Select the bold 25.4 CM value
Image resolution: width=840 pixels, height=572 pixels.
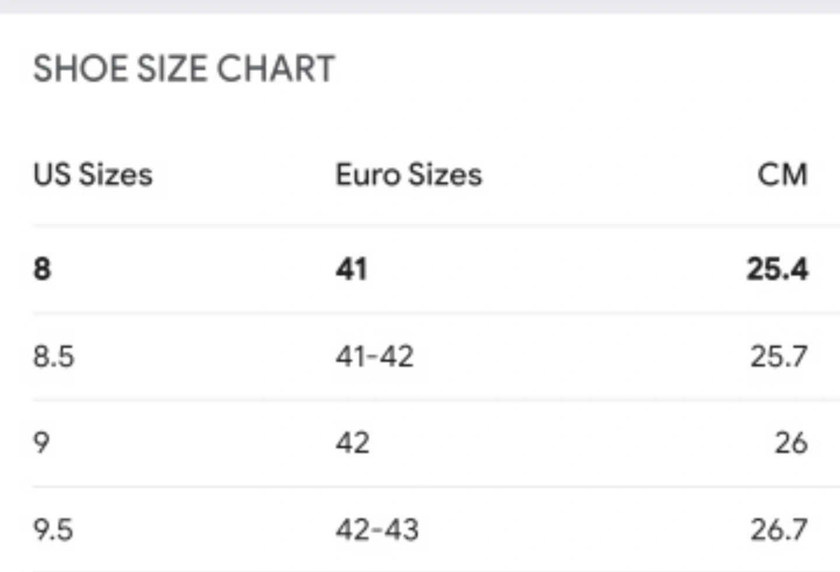(x=777, y=269)
